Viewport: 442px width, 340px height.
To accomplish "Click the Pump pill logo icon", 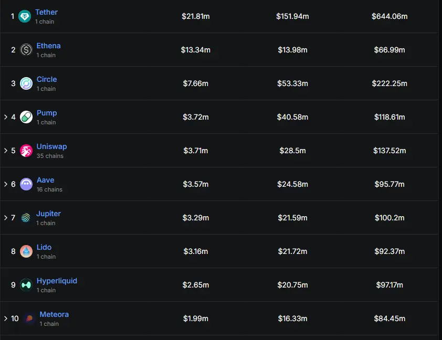I will 26,117.
